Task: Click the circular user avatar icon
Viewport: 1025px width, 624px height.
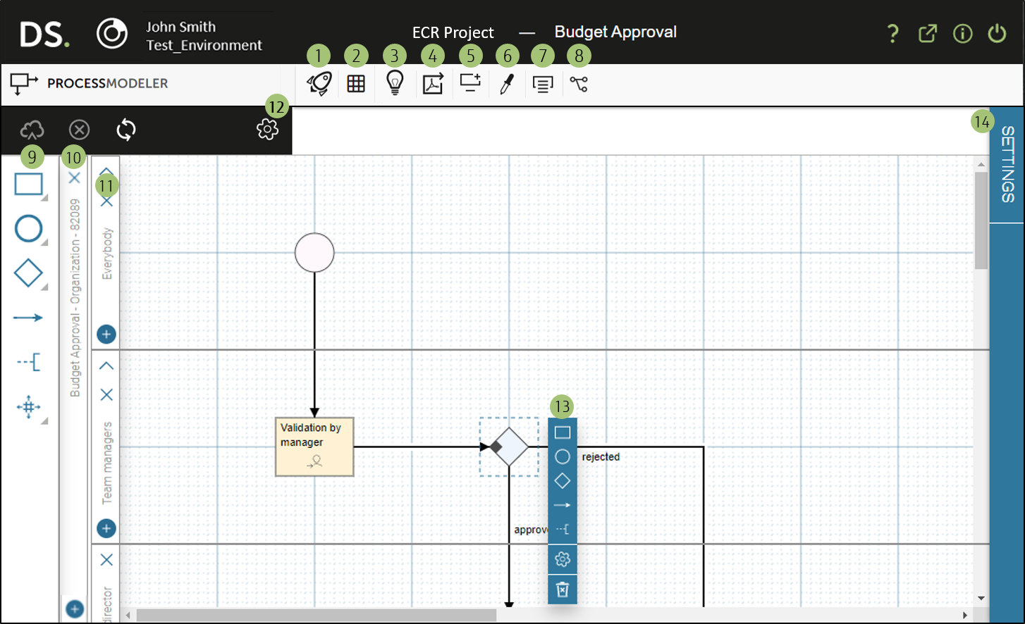Action: 112,33
